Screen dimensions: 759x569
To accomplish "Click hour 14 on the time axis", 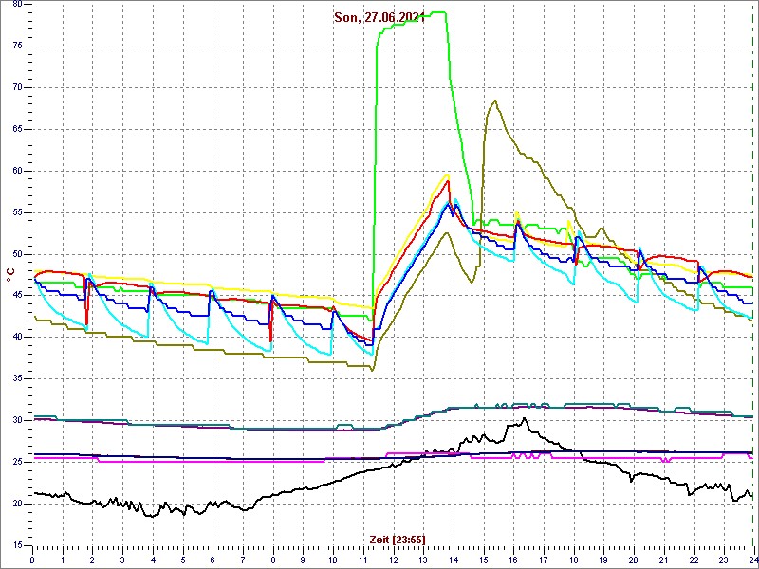I will [x=453, y=560].
